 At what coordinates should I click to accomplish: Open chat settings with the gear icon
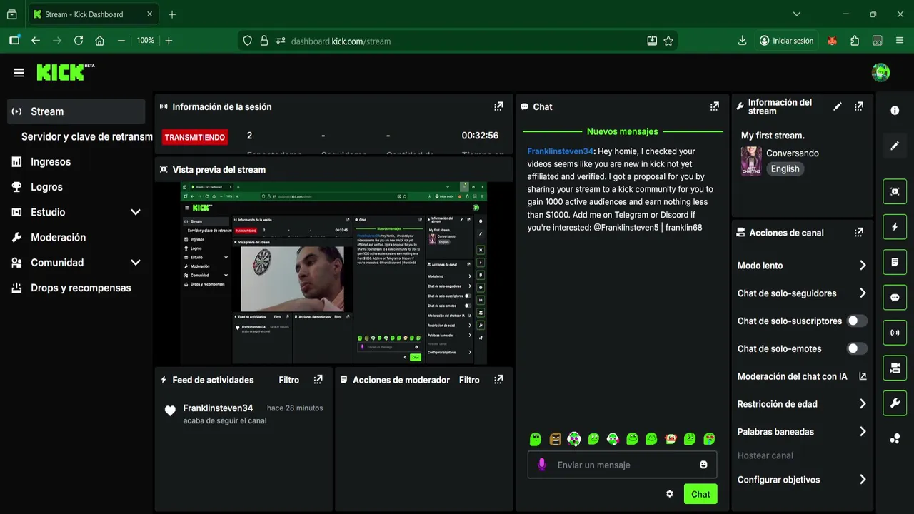click(x=669, y=494)
